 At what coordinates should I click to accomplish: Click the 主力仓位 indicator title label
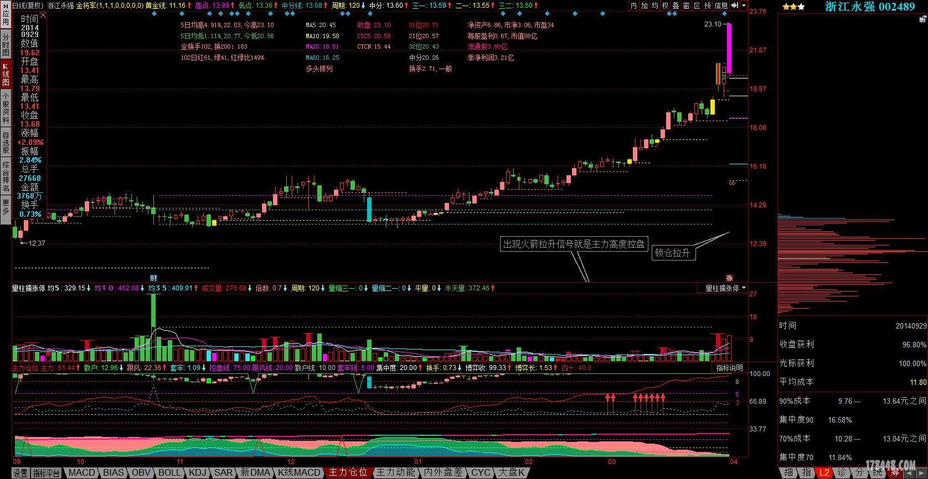(x=25, y=368)
